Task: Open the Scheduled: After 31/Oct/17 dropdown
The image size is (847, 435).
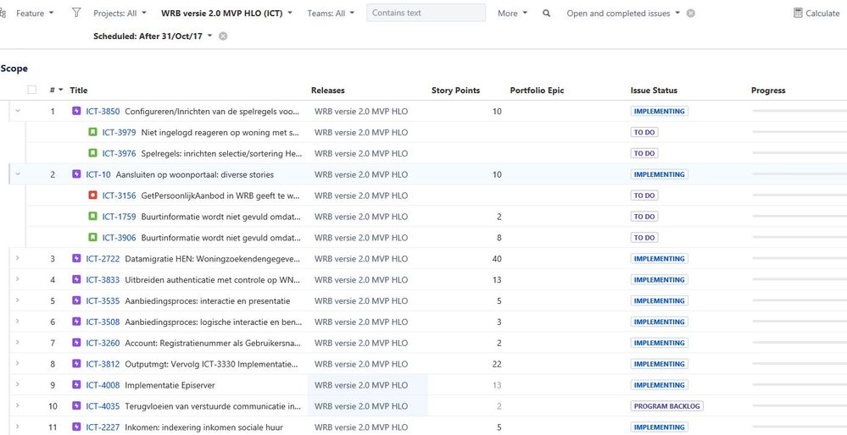Action: click(153, 36)
